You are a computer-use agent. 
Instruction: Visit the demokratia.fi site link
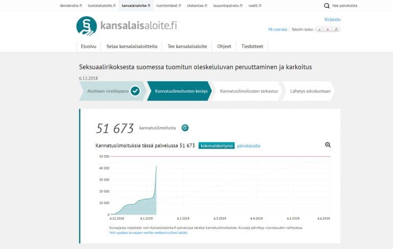tap(71, 6)
